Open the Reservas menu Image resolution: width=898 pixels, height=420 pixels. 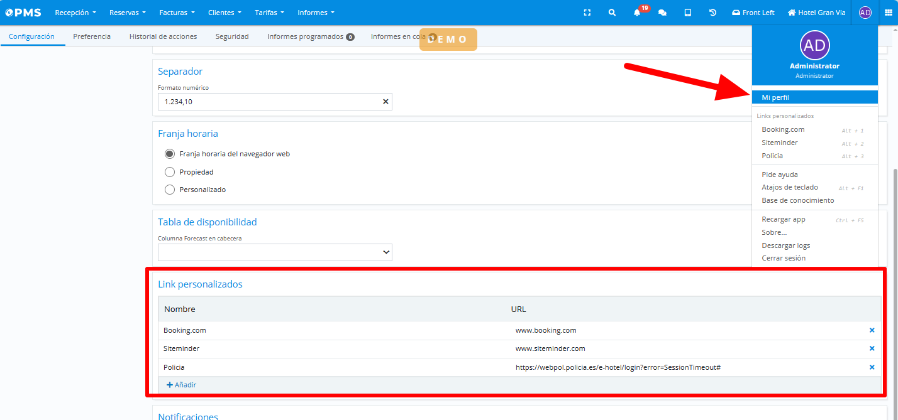[127, 13]
